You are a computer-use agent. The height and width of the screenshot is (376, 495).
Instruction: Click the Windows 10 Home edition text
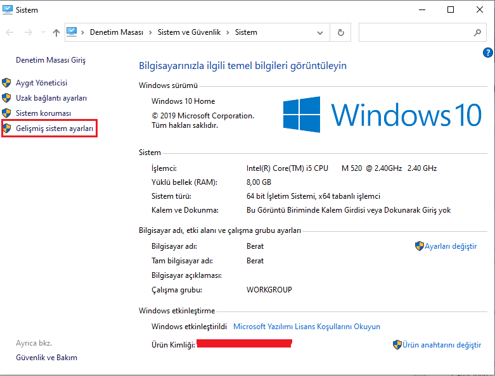pyautogui.click(x=183, y=101)
